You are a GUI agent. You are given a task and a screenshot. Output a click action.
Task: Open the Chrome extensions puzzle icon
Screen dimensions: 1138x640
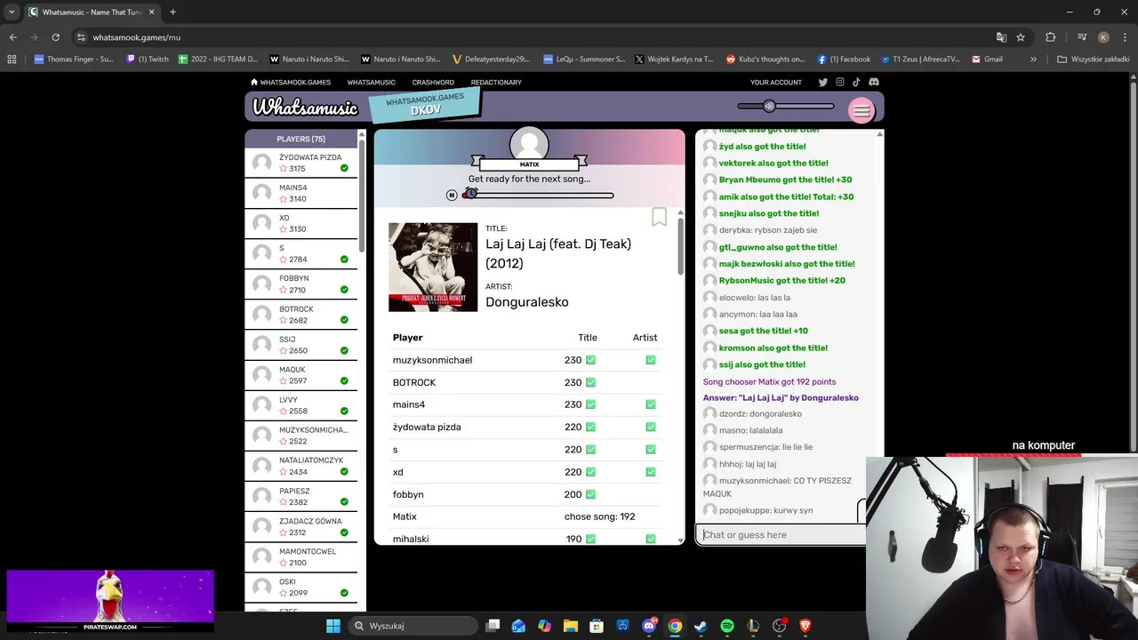[x=1051, y=37]
